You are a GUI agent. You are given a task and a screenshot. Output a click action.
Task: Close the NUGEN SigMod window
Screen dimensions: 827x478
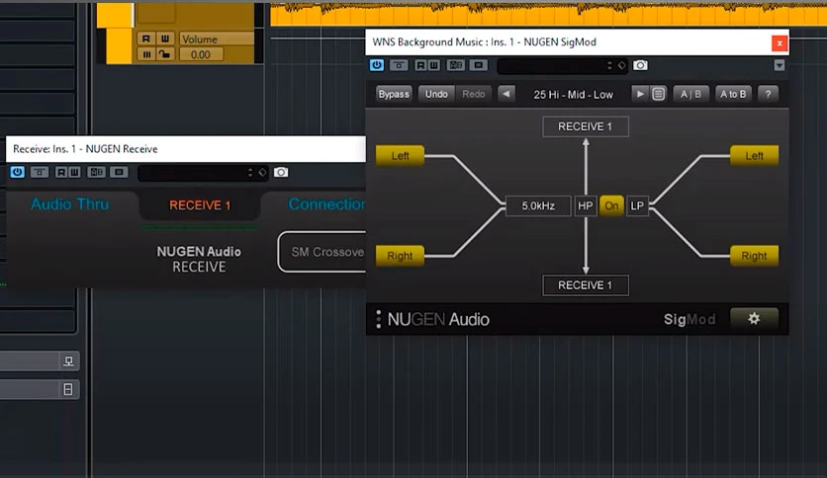coord(780,43)
